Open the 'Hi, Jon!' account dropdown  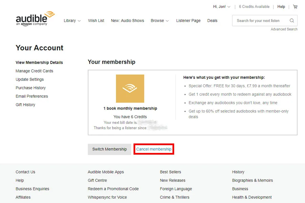222,7
